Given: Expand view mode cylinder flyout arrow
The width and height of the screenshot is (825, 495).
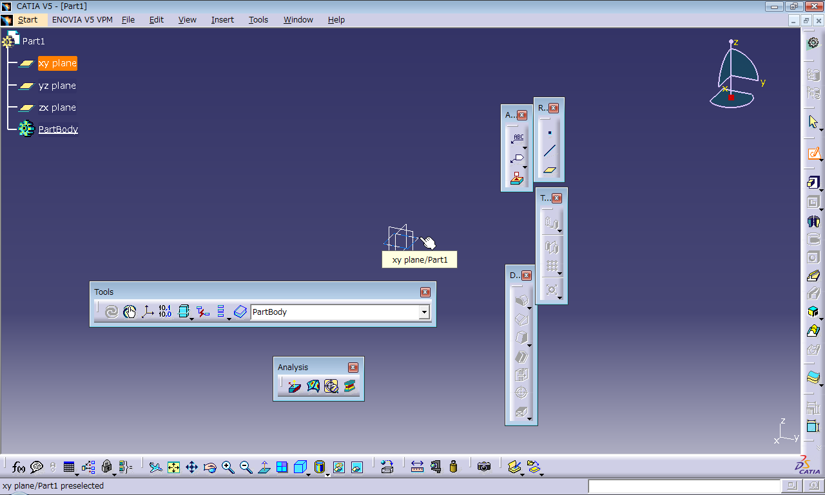Looking at the screenshot, I should [x=328, y=475].
